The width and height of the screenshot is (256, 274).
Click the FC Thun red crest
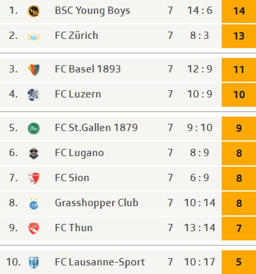click(33, 228)
